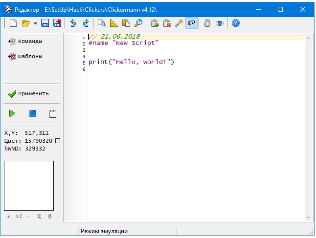The height and width of the screenshot is (238, 316).
Task: Click the white magnifier preview box
Action: point(29,186)
